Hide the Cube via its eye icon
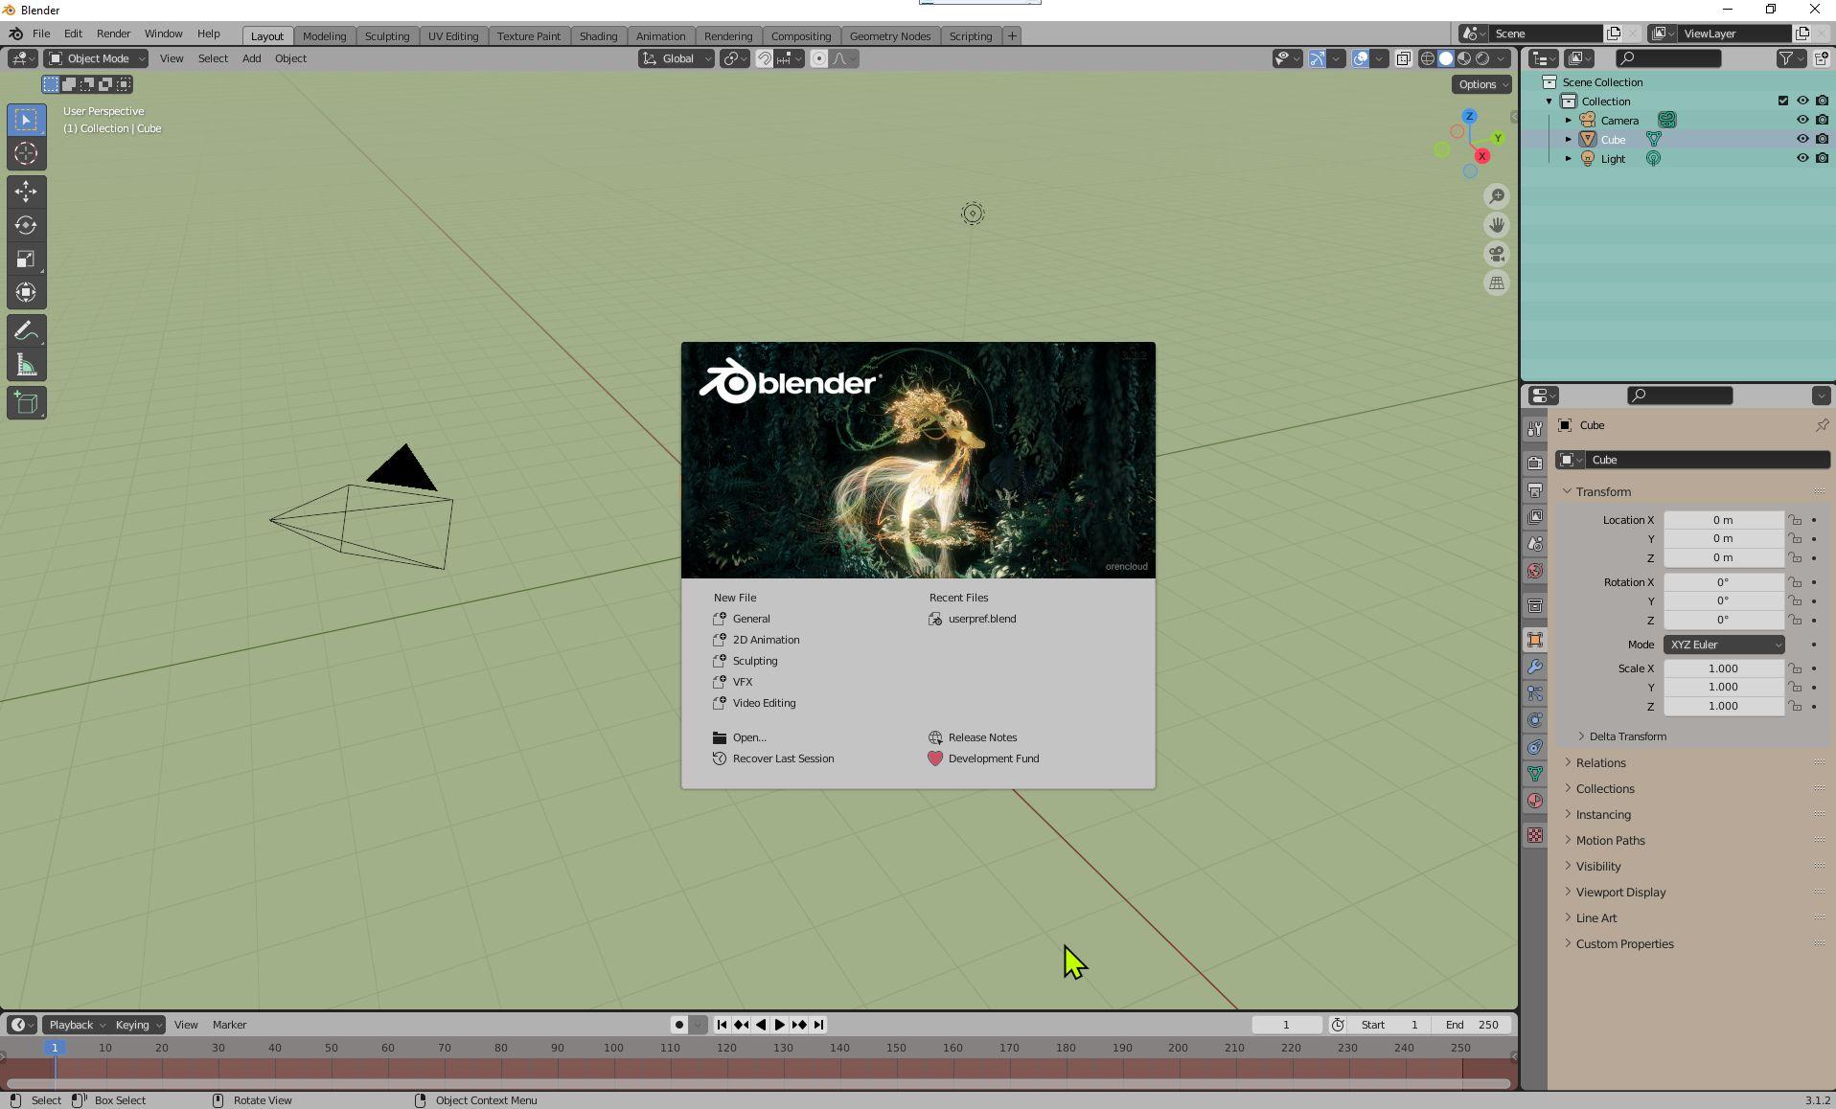This screenshot has height=1109, width=1836. tap(1802, 140)
